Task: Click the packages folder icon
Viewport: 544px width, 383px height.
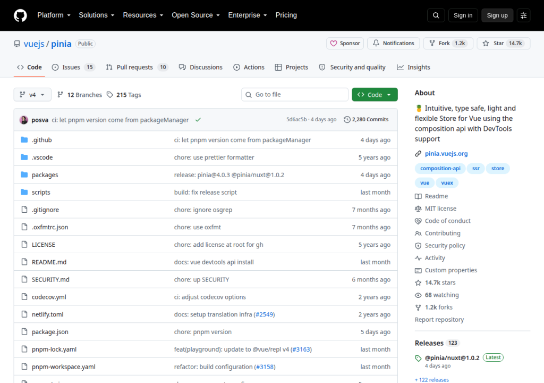Action: 24,174
